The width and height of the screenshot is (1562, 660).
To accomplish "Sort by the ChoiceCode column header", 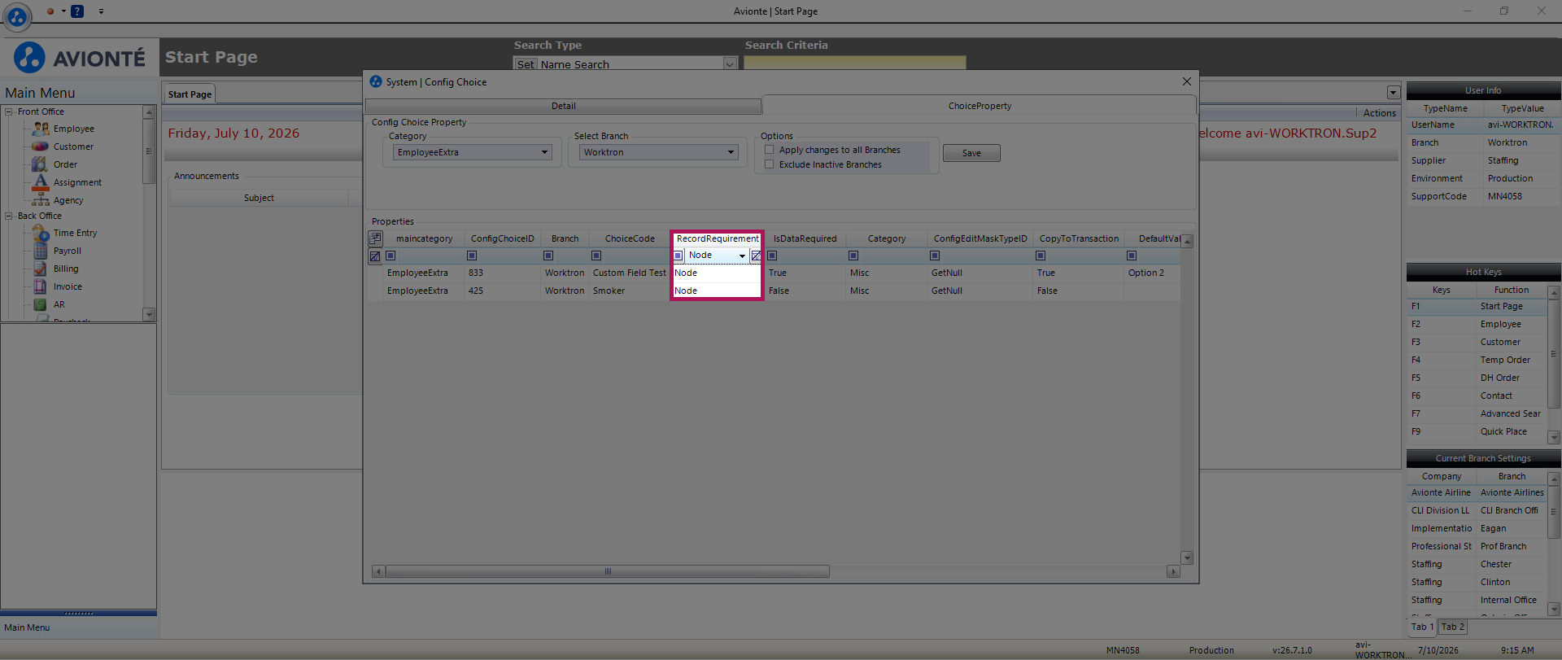I will [630, 238].
